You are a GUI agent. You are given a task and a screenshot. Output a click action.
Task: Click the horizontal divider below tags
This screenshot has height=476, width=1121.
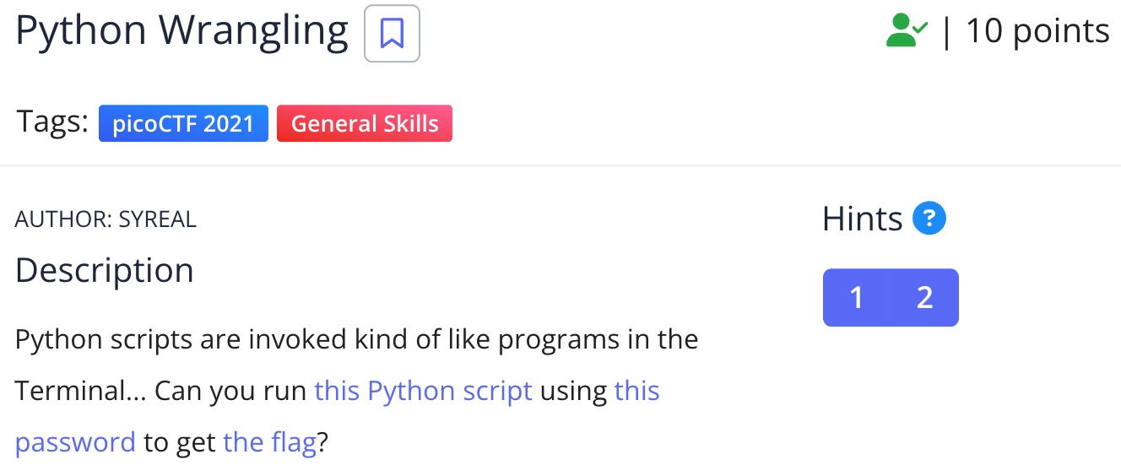tap(560, 165)
